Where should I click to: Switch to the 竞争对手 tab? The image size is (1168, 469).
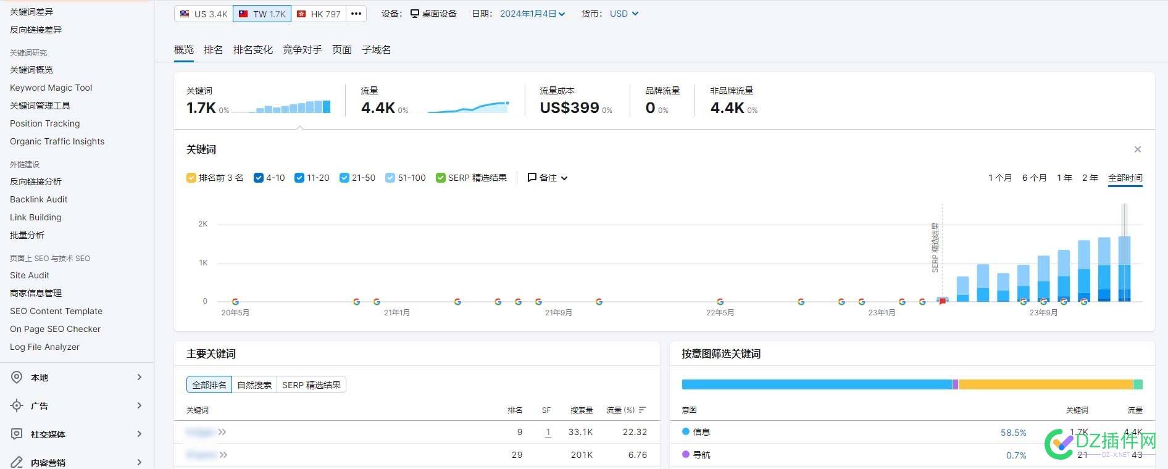click(x=302, y=50)
